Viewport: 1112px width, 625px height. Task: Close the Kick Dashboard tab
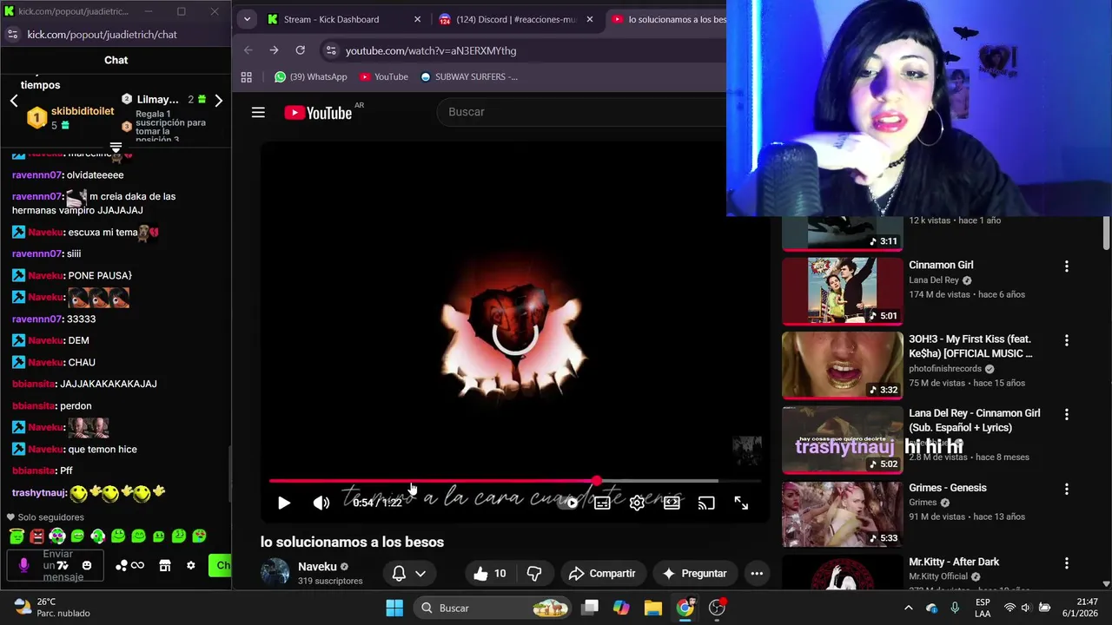[417, 19]
